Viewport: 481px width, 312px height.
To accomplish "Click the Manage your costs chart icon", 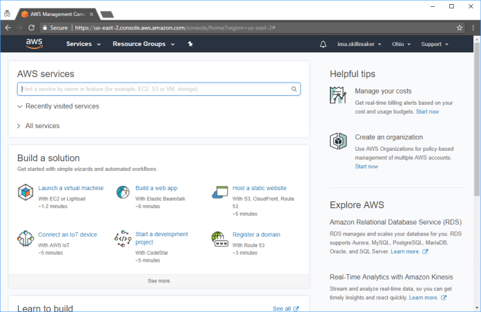I will [338, 95].
